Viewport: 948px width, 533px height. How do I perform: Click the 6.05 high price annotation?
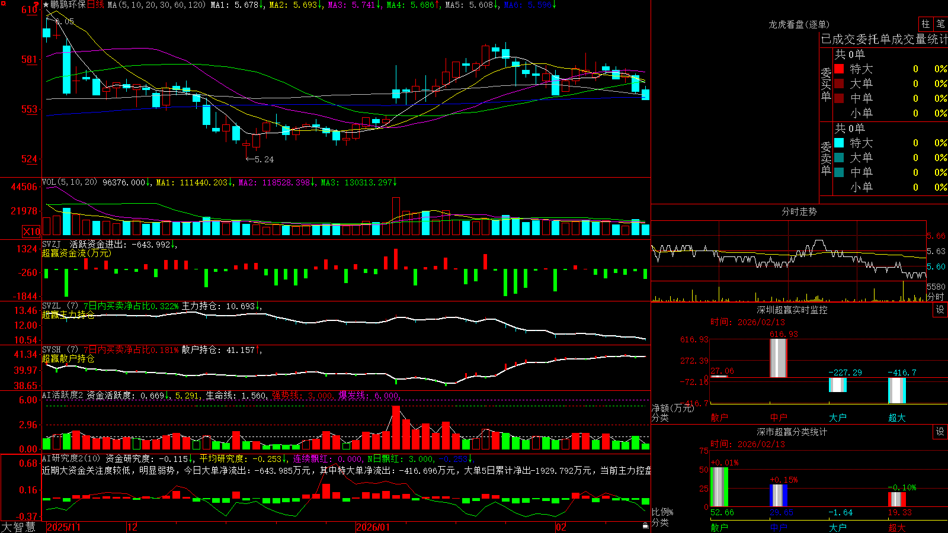click(65, 21)
